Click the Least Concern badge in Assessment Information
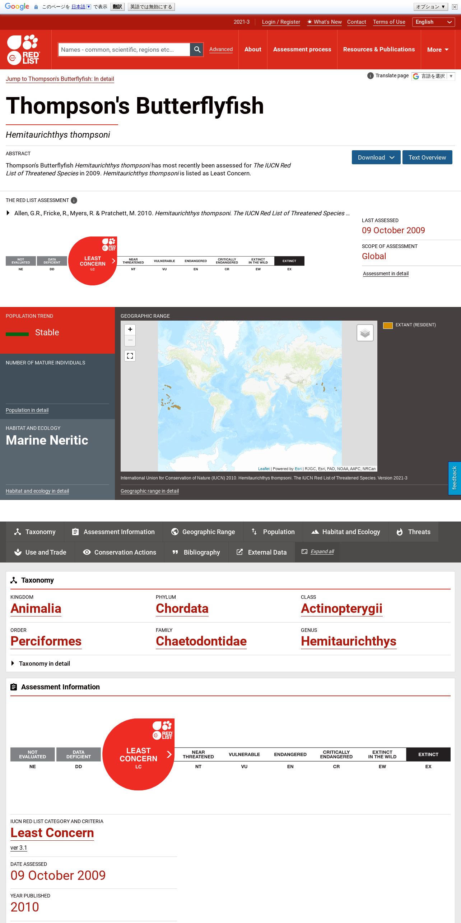This screenshot has height=923, width=461. [x=138, y=754]
